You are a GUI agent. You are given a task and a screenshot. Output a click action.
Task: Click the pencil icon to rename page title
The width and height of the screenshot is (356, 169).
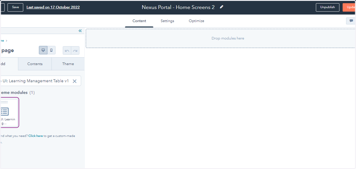point(221,7)
